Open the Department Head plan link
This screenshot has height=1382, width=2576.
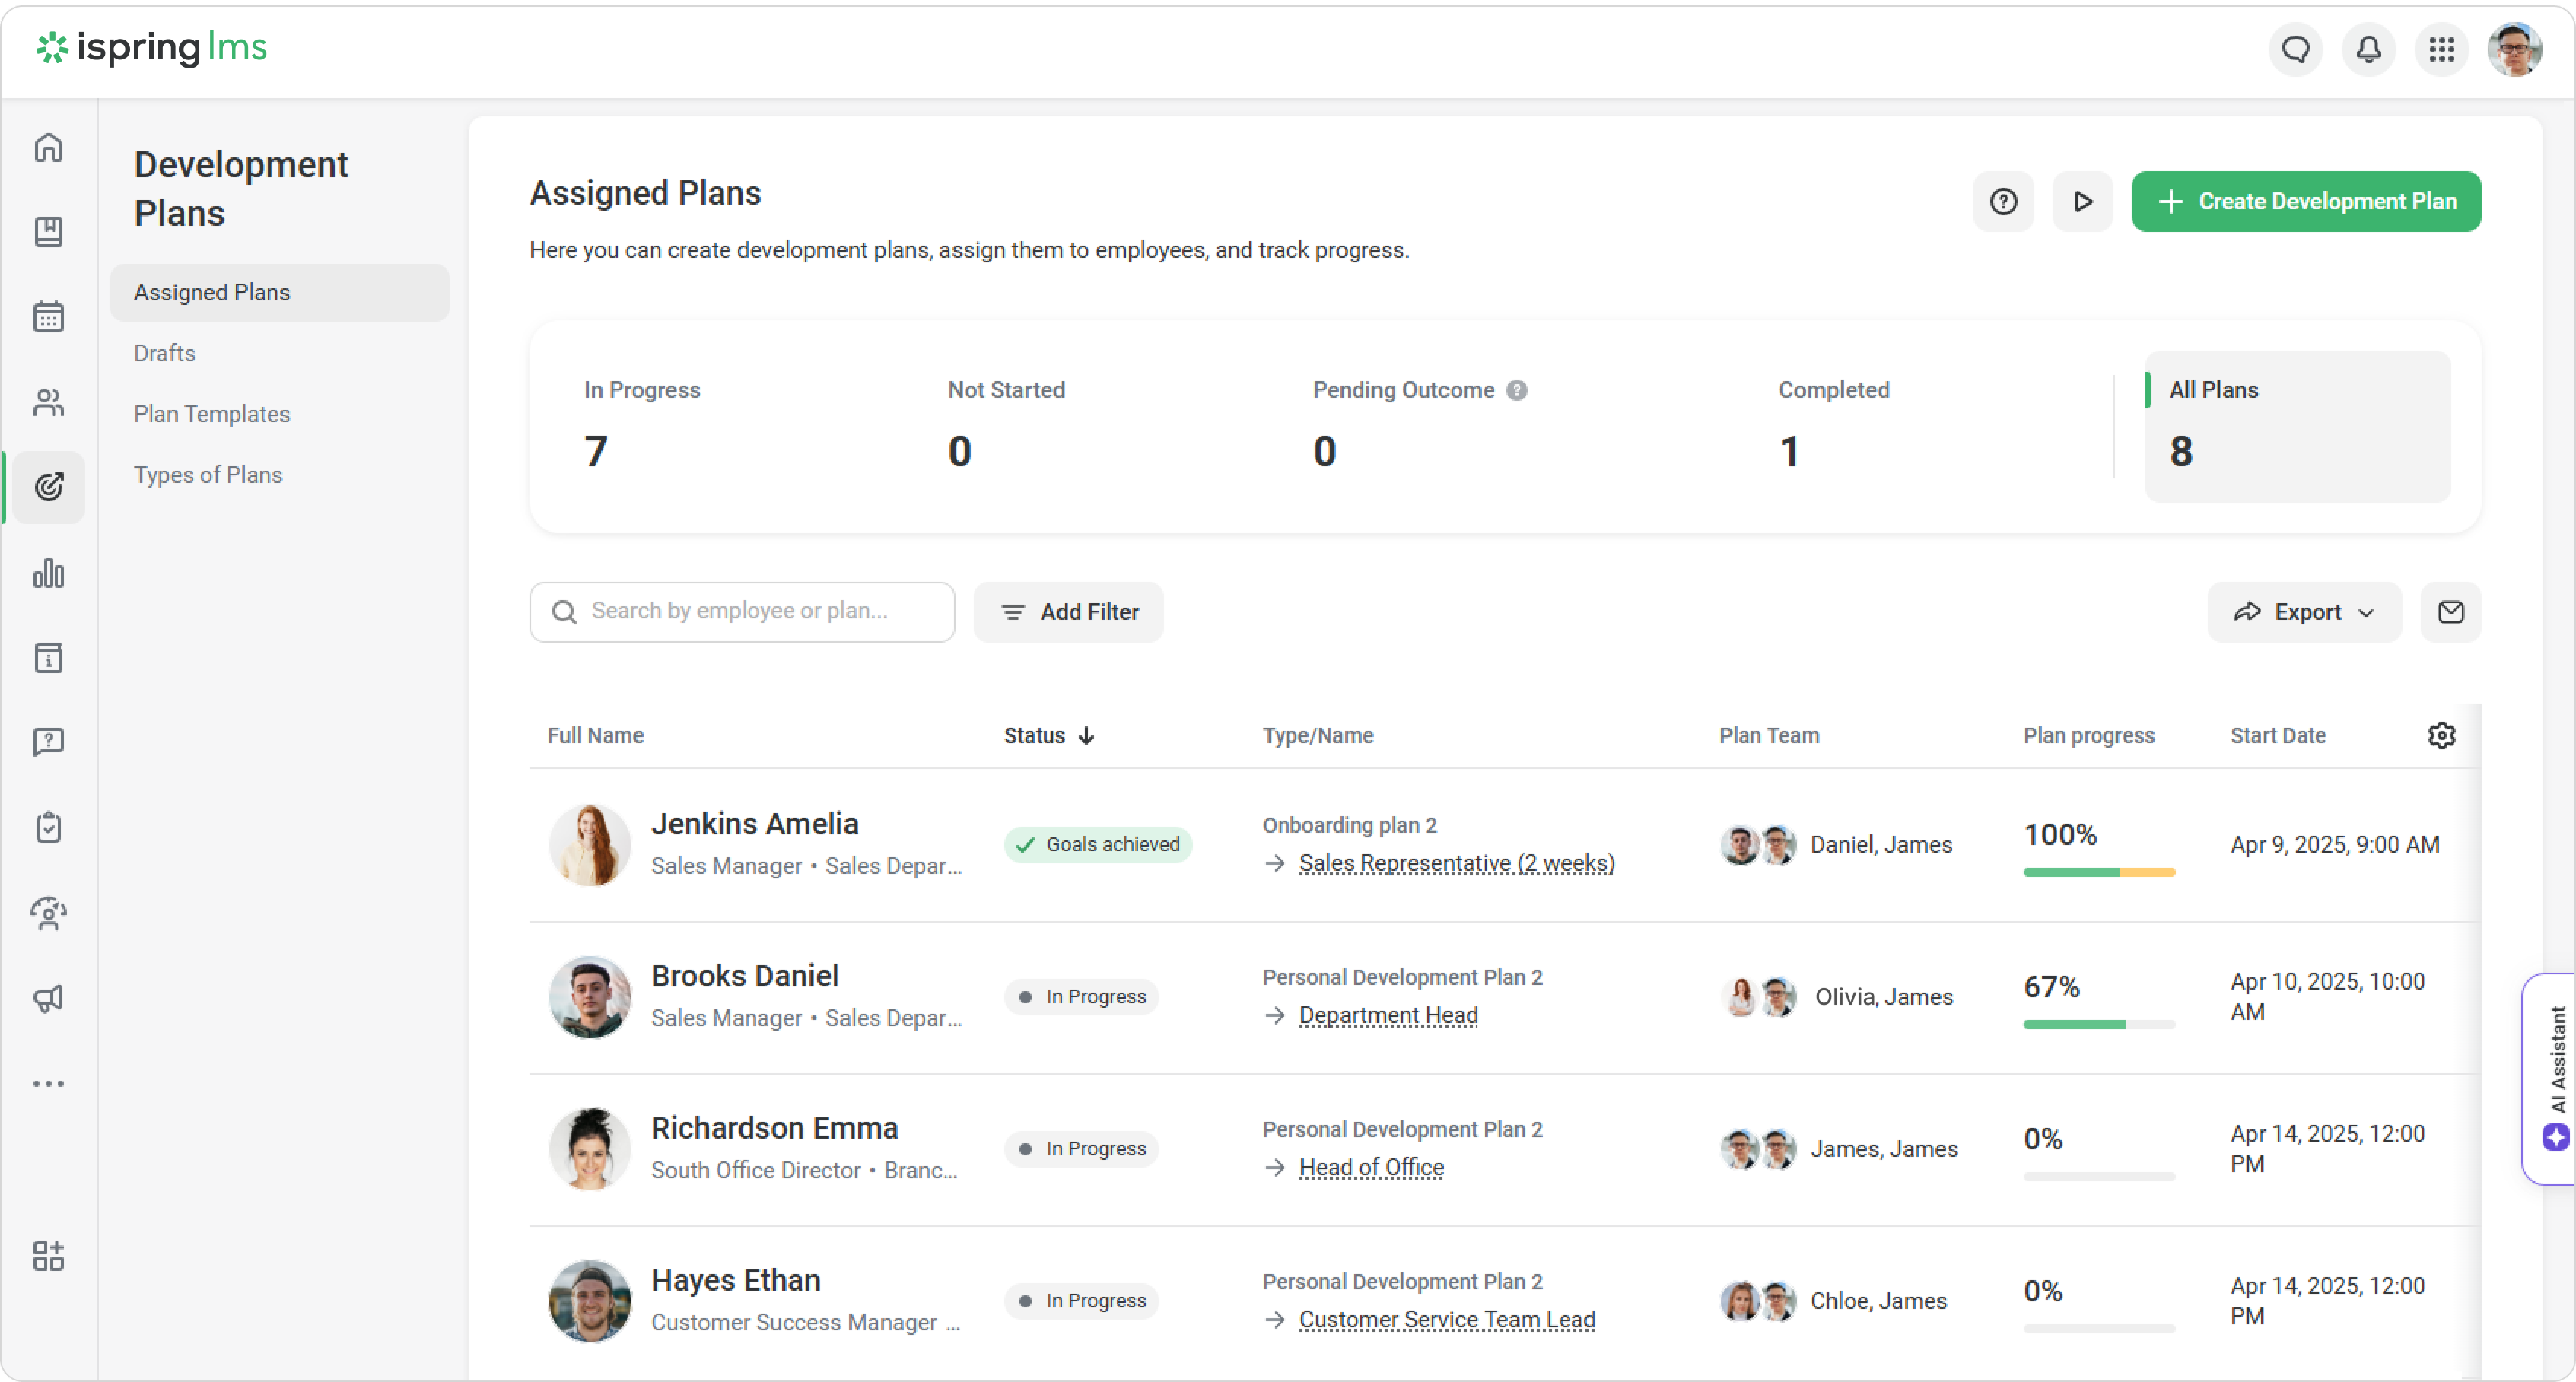(1387, 1015)
